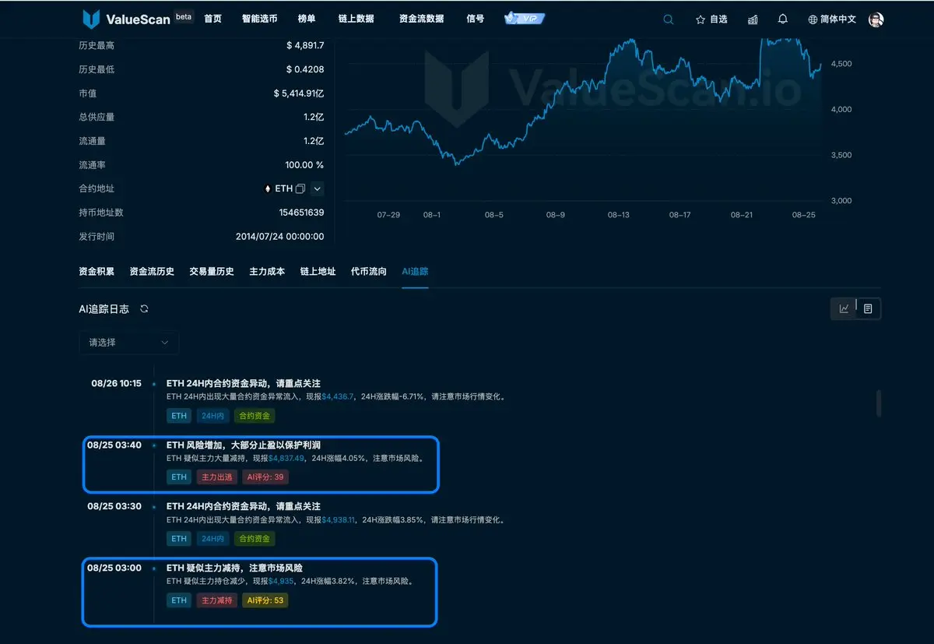Switch to 代币流向 tab
Image resolution: width=934 pixels, height=644 pixels.
[369, 272]
